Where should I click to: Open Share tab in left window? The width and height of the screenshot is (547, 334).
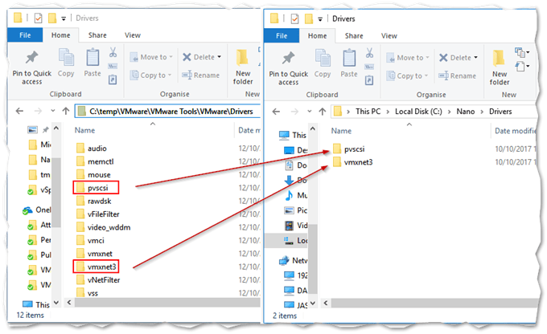click(97, 35)
